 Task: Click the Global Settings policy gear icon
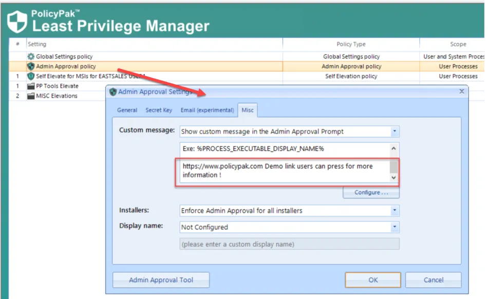tap(31, 57)
